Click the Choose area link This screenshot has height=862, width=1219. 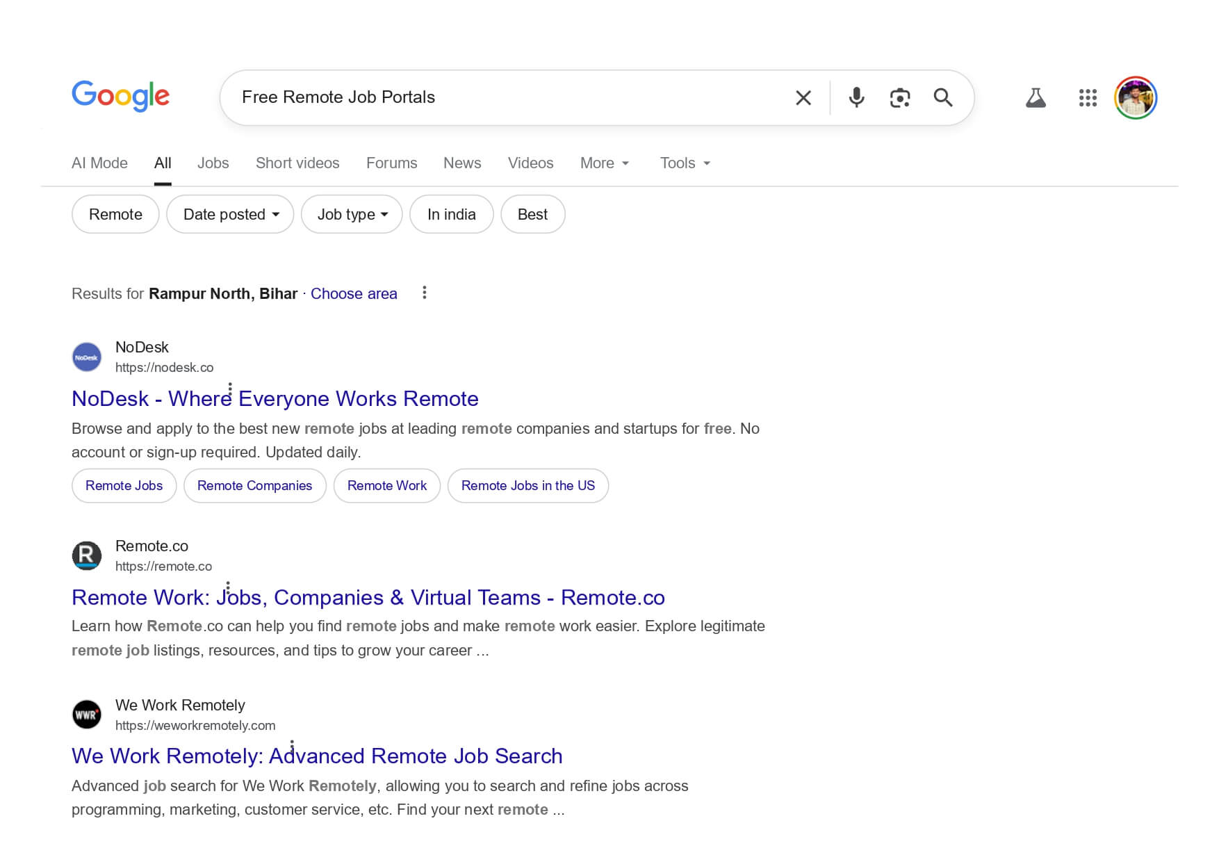(x=354, y=293)
